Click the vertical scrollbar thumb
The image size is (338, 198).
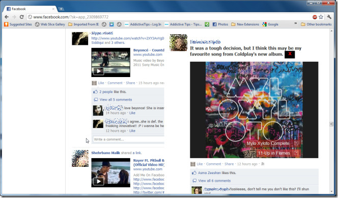click(331, 124)
